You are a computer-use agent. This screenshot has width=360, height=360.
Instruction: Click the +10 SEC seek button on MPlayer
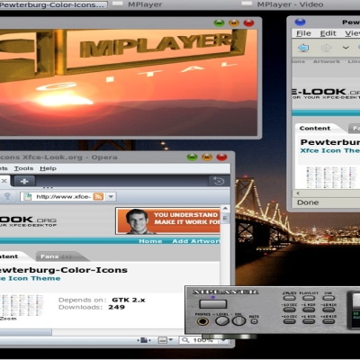pos(289,321)
